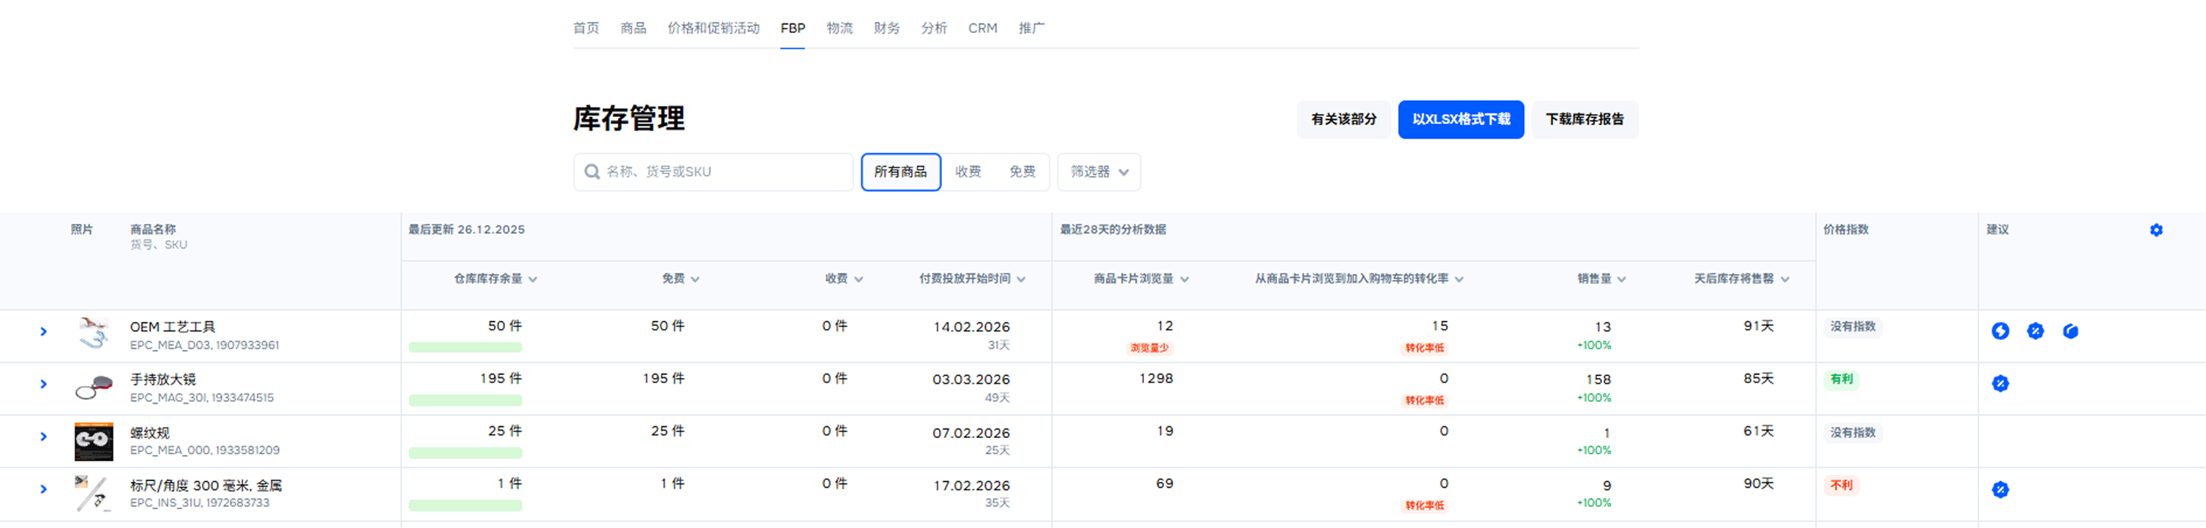Click the percent discount icon for OEM 工艺工具

pos(2035,331)
